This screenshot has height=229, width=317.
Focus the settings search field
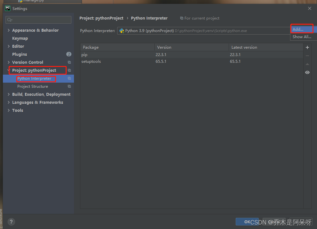point(38,20)
